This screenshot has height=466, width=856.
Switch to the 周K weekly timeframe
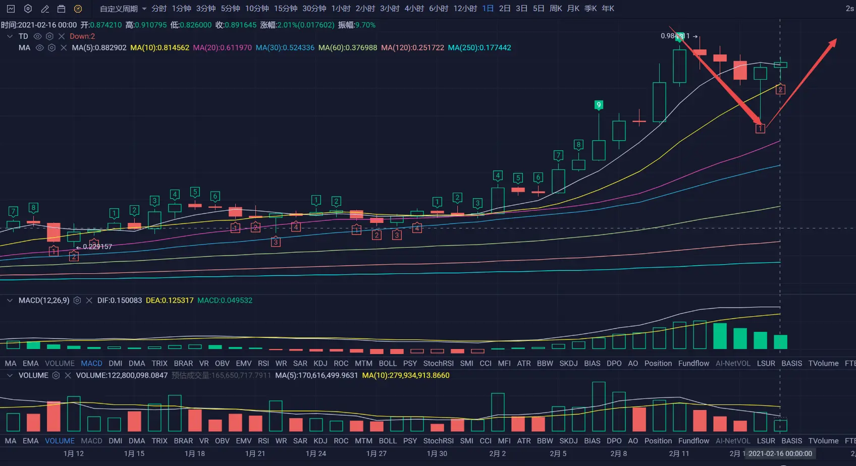coord(556,9)
